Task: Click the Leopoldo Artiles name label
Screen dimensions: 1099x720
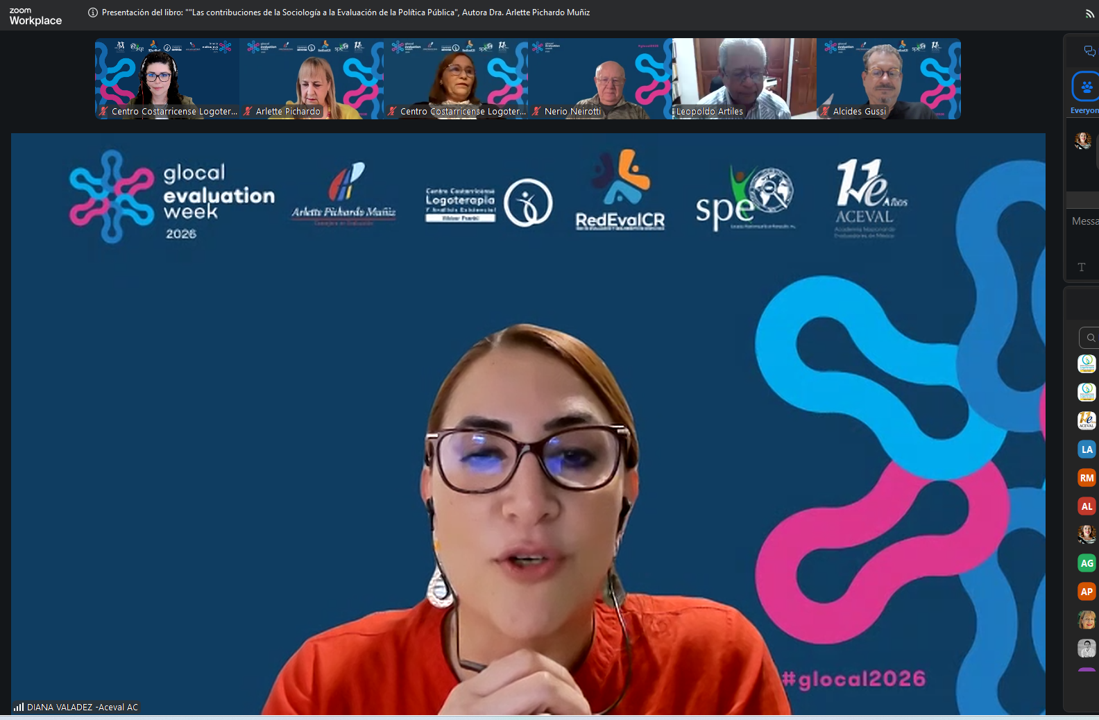Action: (710, 111)
